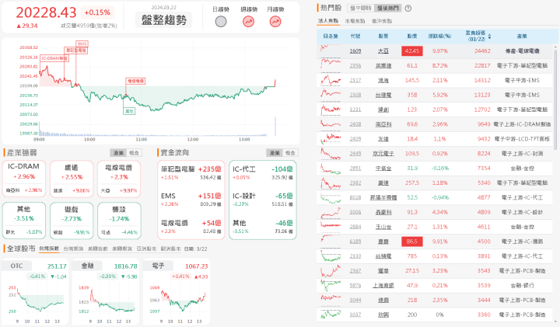This screenshot has height=327, width=560.
Task: Open the industry card showing +2.55%
Action: tap(72, 179)
